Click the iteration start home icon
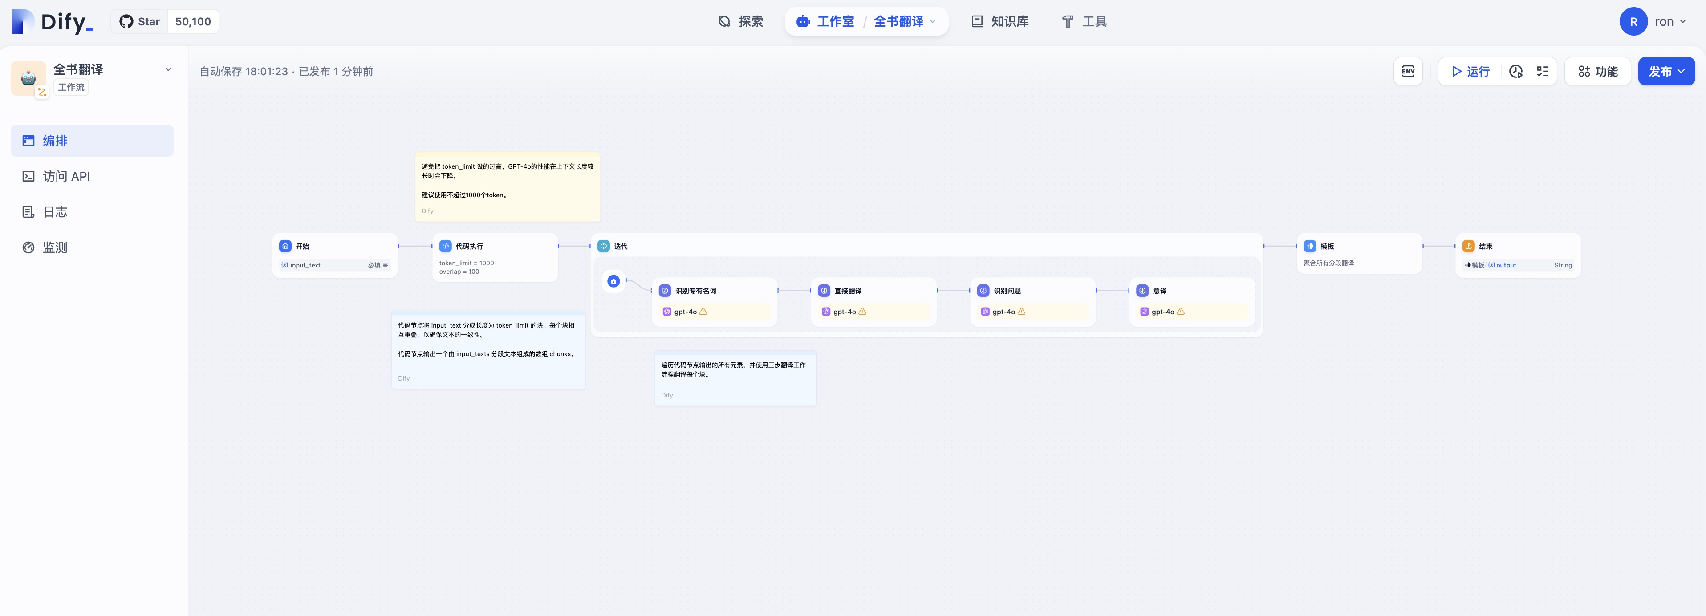1706x616 pixels. (x=613, y=281)
